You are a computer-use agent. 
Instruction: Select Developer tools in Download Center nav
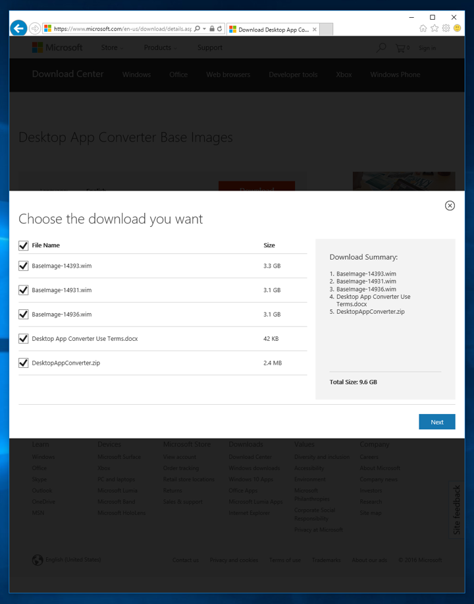293,75
